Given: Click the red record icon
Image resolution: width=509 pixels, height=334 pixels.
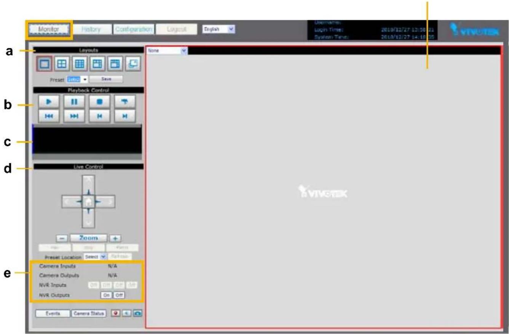Looking at the screenshot, I should click(x=116, y=313).
